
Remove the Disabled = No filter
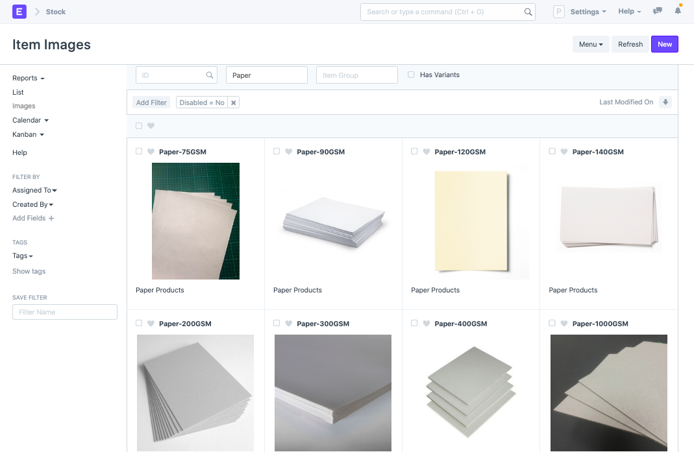[234, 102]
